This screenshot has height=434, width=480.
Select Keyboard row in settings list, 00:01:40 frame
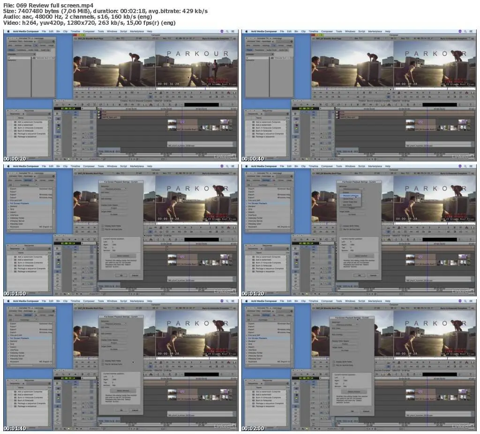pos(30,362)
